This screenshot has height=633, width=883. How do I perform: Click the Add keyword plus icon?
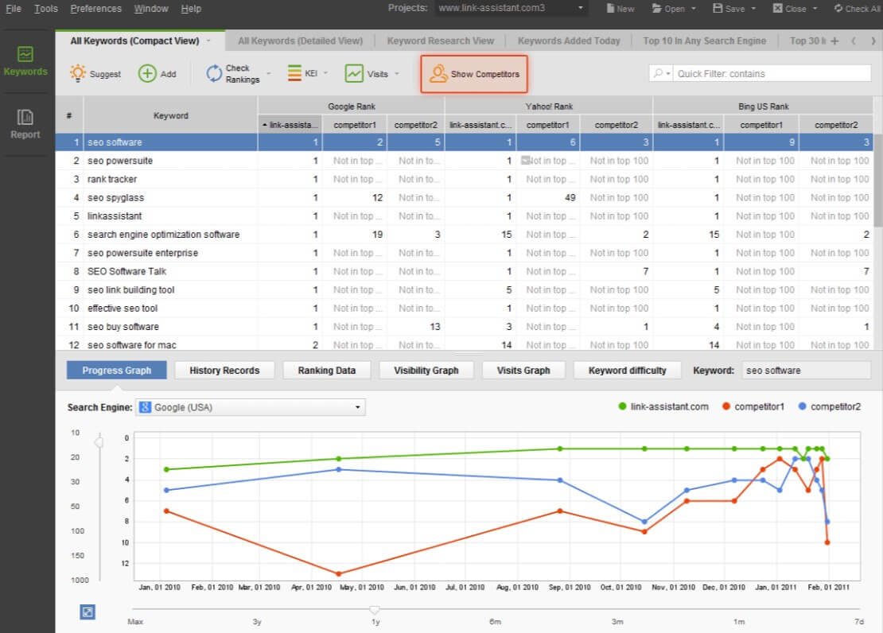(147, 74)
